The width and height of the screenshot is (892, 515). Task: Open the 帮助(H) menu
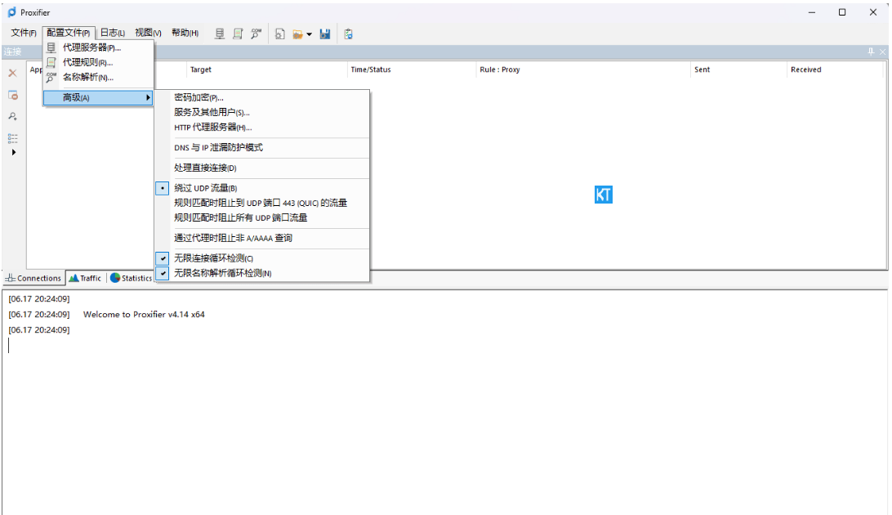pyautogui.click(x=185, y=33)
